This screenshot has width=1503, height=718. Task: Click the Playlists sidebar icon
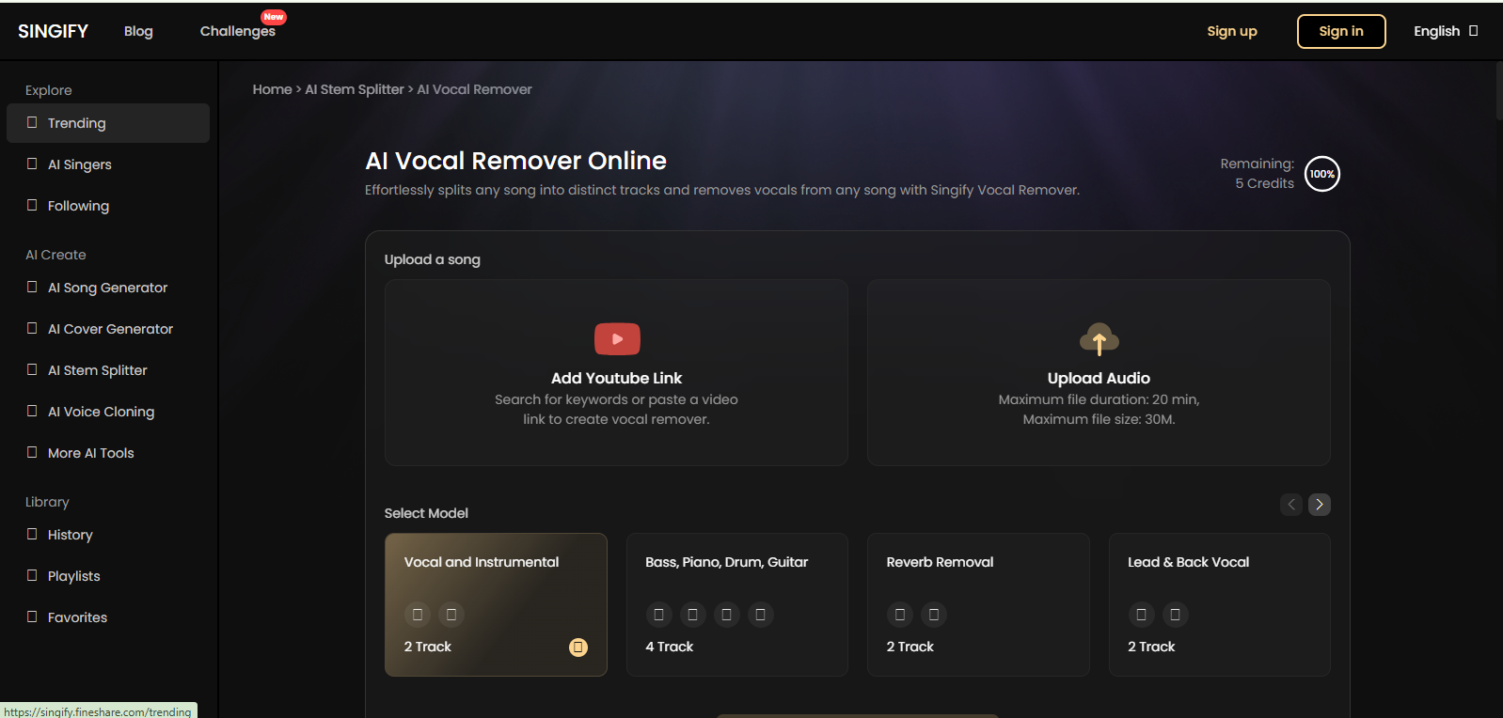pos(32,575)
